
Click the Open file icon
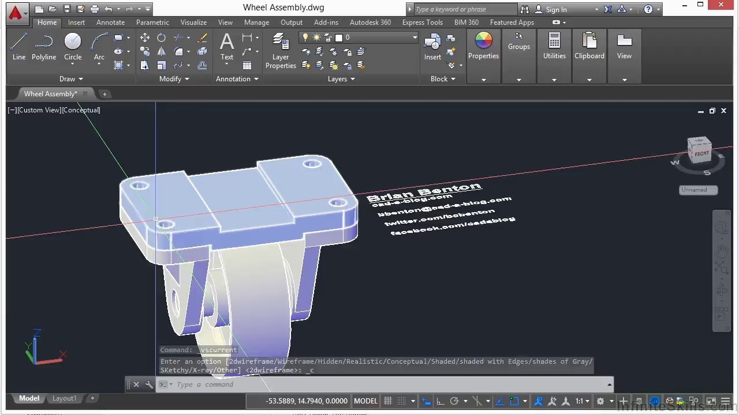pyautogui.click(x=53, y=9)
